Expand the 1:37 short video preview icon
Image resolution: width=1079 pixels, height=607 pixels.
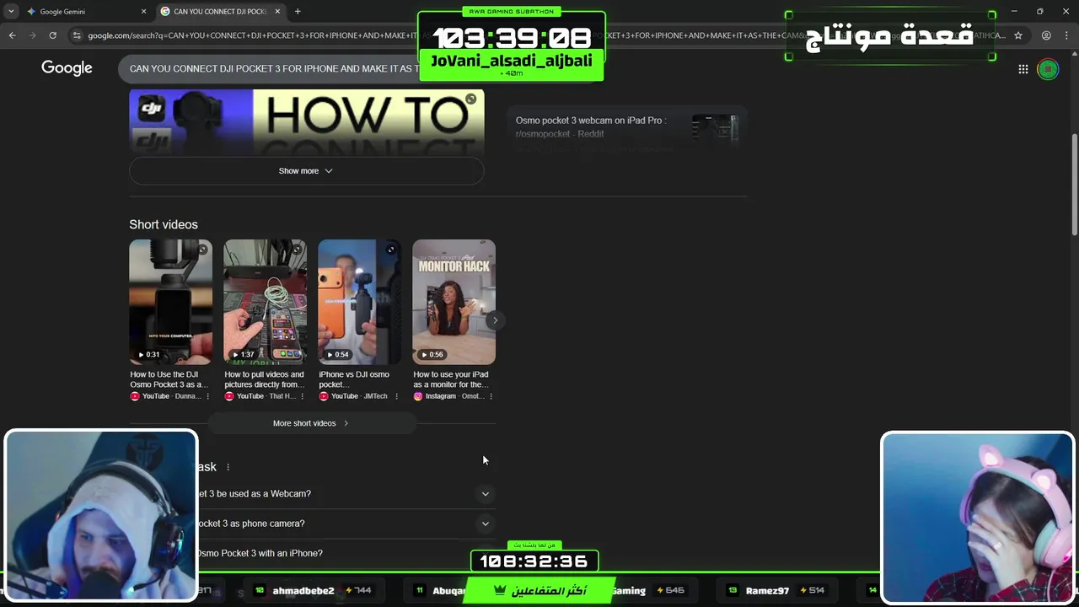click(x=297, y=250)
